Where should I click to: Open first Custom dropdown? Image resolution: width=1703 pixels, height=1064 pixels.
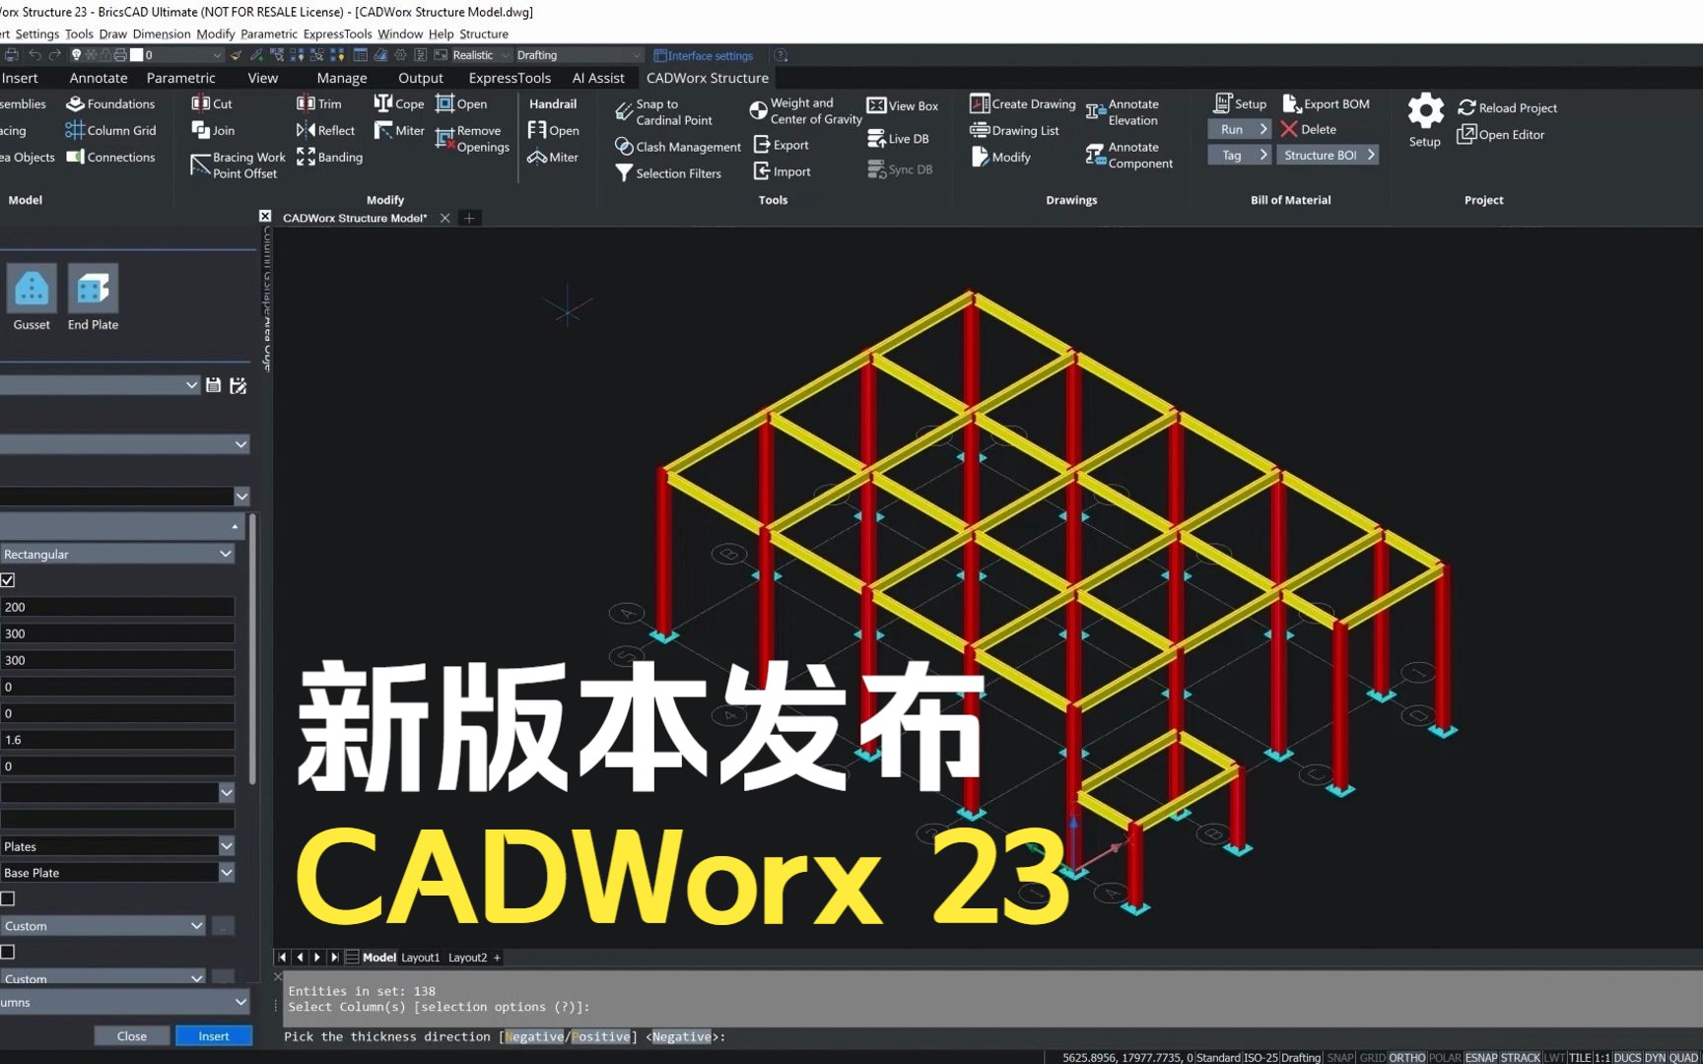pyautogui.click(x=102, y=926)
